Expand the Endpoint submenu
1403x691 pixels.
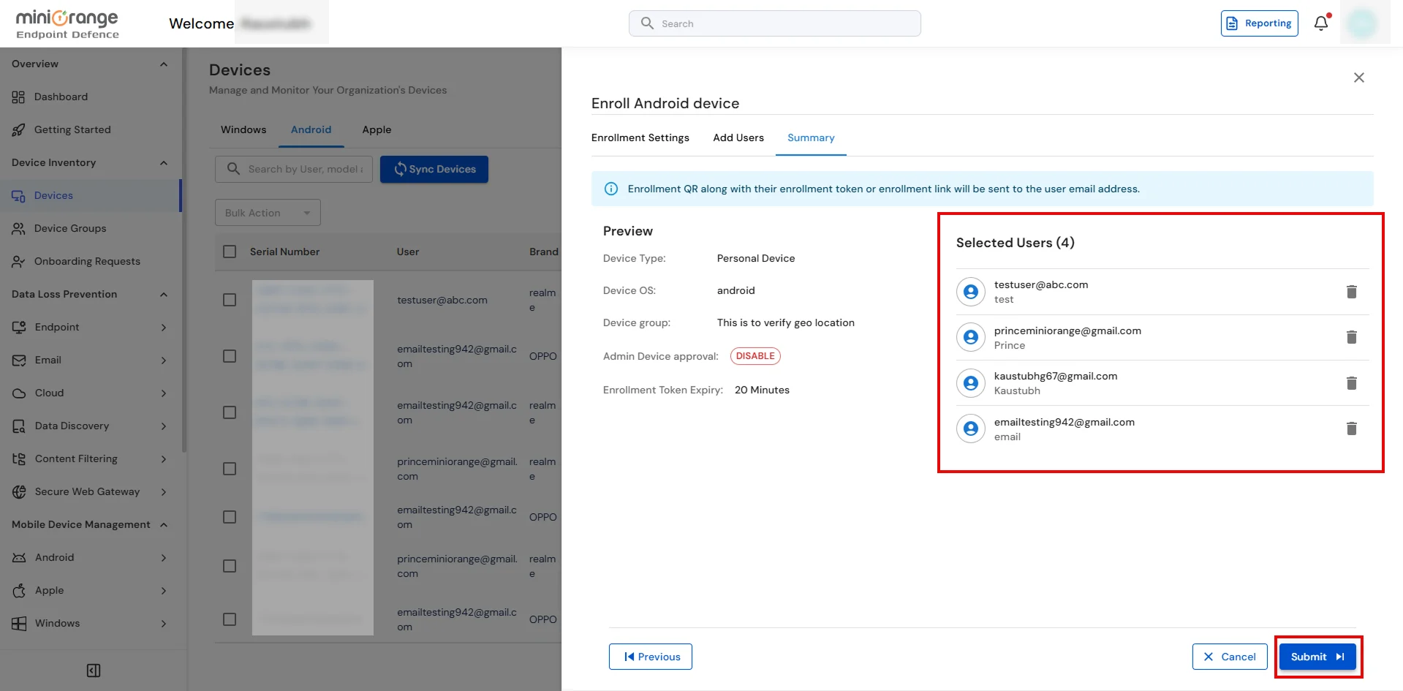(164, 328)
